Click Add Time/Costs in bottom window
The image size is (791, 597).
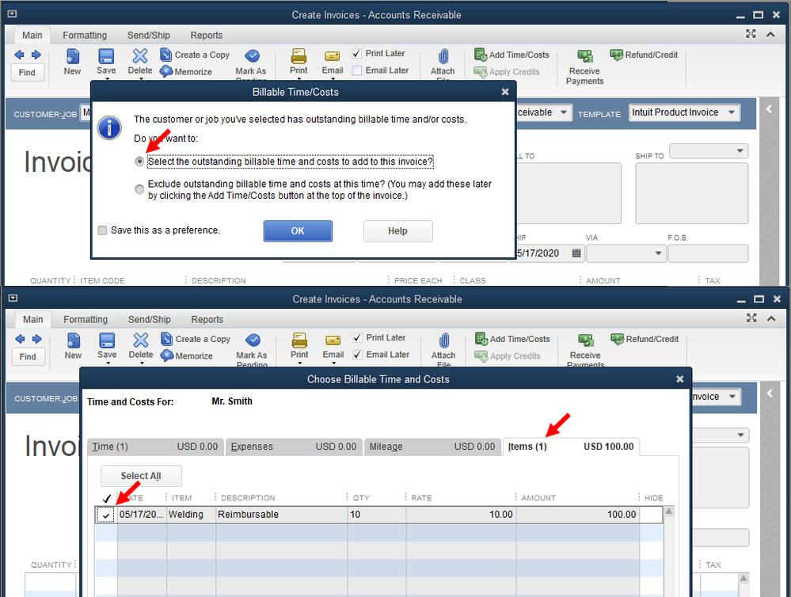pos(512,339)
